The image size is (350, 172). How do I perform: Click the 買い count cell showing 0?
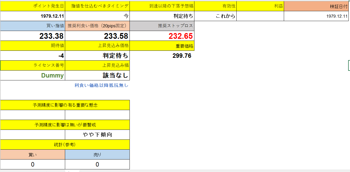point(32,164)
